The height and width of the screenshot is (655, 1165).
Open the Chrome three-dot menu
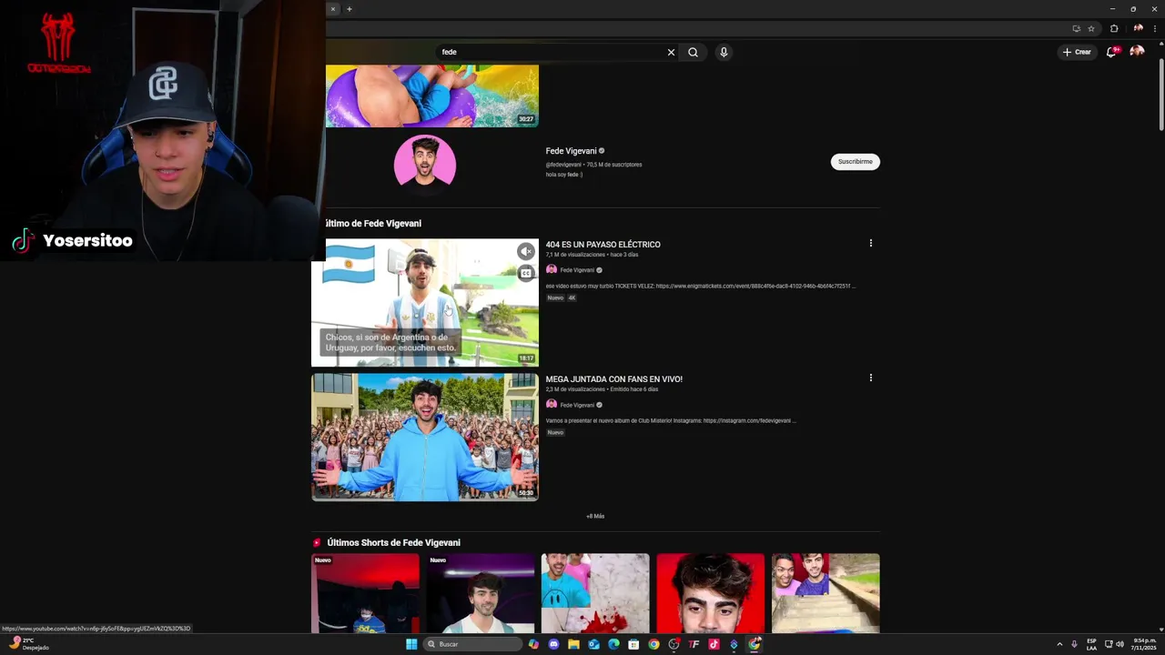(x=1155, y=28)
